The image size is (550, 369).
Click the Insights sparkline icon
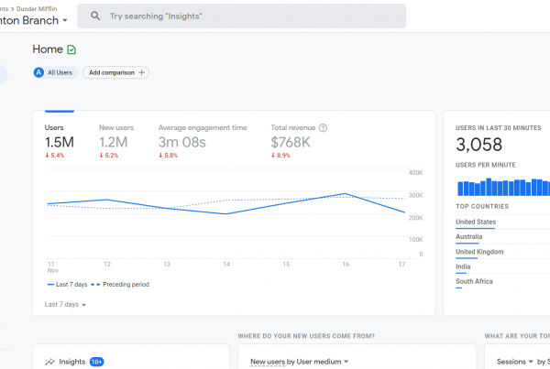[49, 362]
